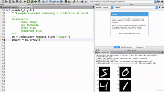
Task: Switch to the File explorer tab
Action: (140, 47)
